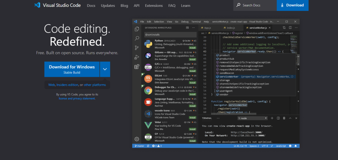Click the errors and warnings status indicator
Viewport: 338px width, 160px height.
(157, 146)
